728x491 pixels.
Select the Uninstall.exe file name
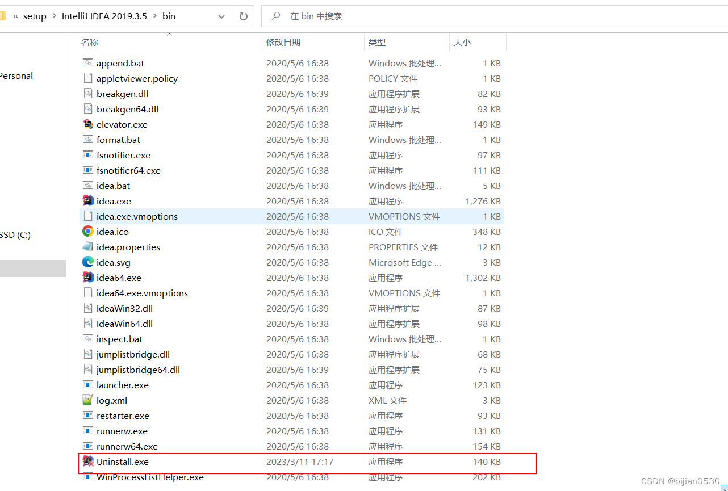pyautogui.click(x=123, y=462)
